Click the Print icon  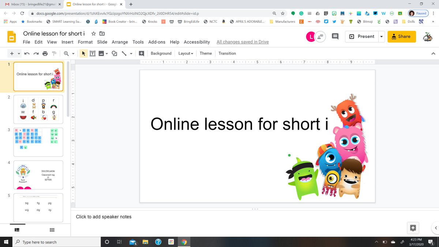pyautogui.click(x=45, y=53)
